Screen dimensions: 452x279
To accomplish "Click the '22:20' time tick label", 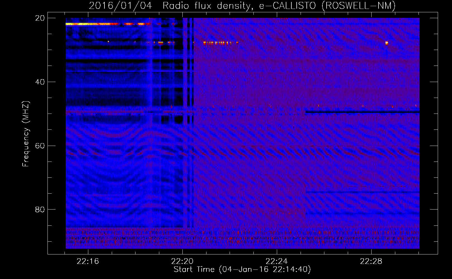I will click(182, 261).
